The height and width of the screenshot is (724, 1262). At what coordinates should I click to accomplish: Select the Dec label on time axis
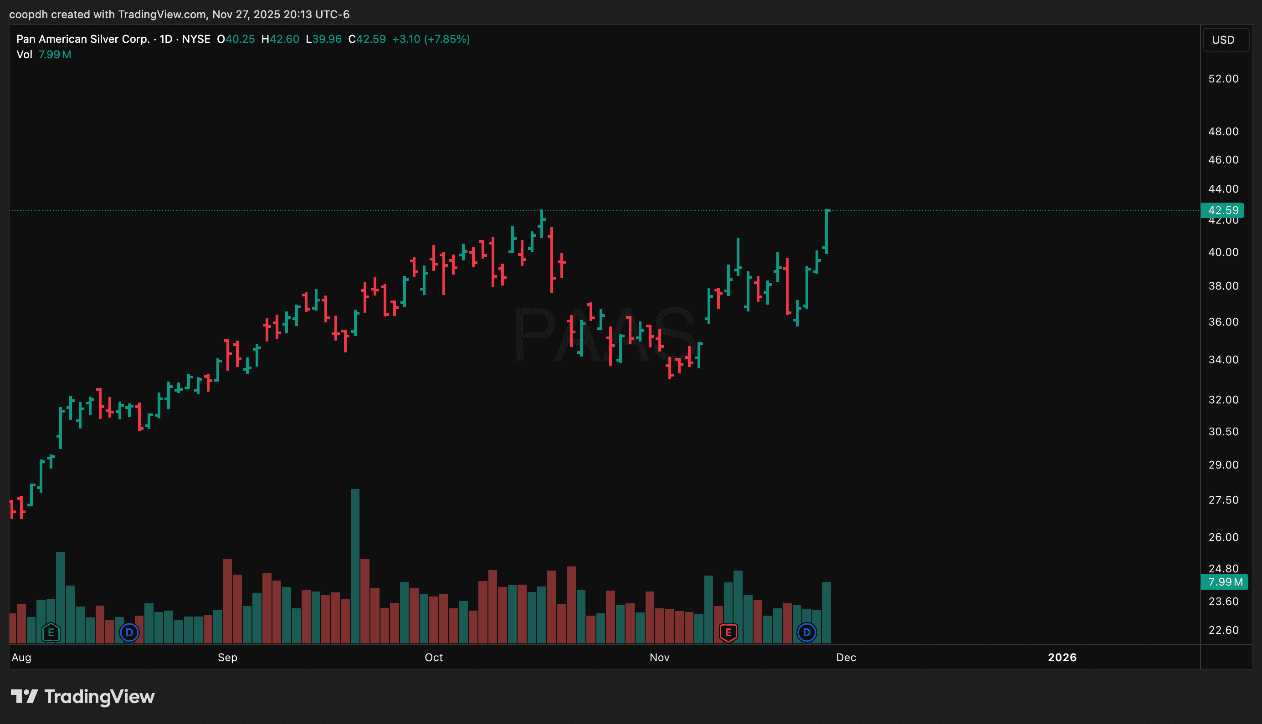(x=846, y=658)
